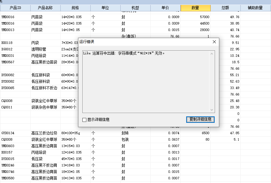Select total cell 47.85

click(225, 133)
